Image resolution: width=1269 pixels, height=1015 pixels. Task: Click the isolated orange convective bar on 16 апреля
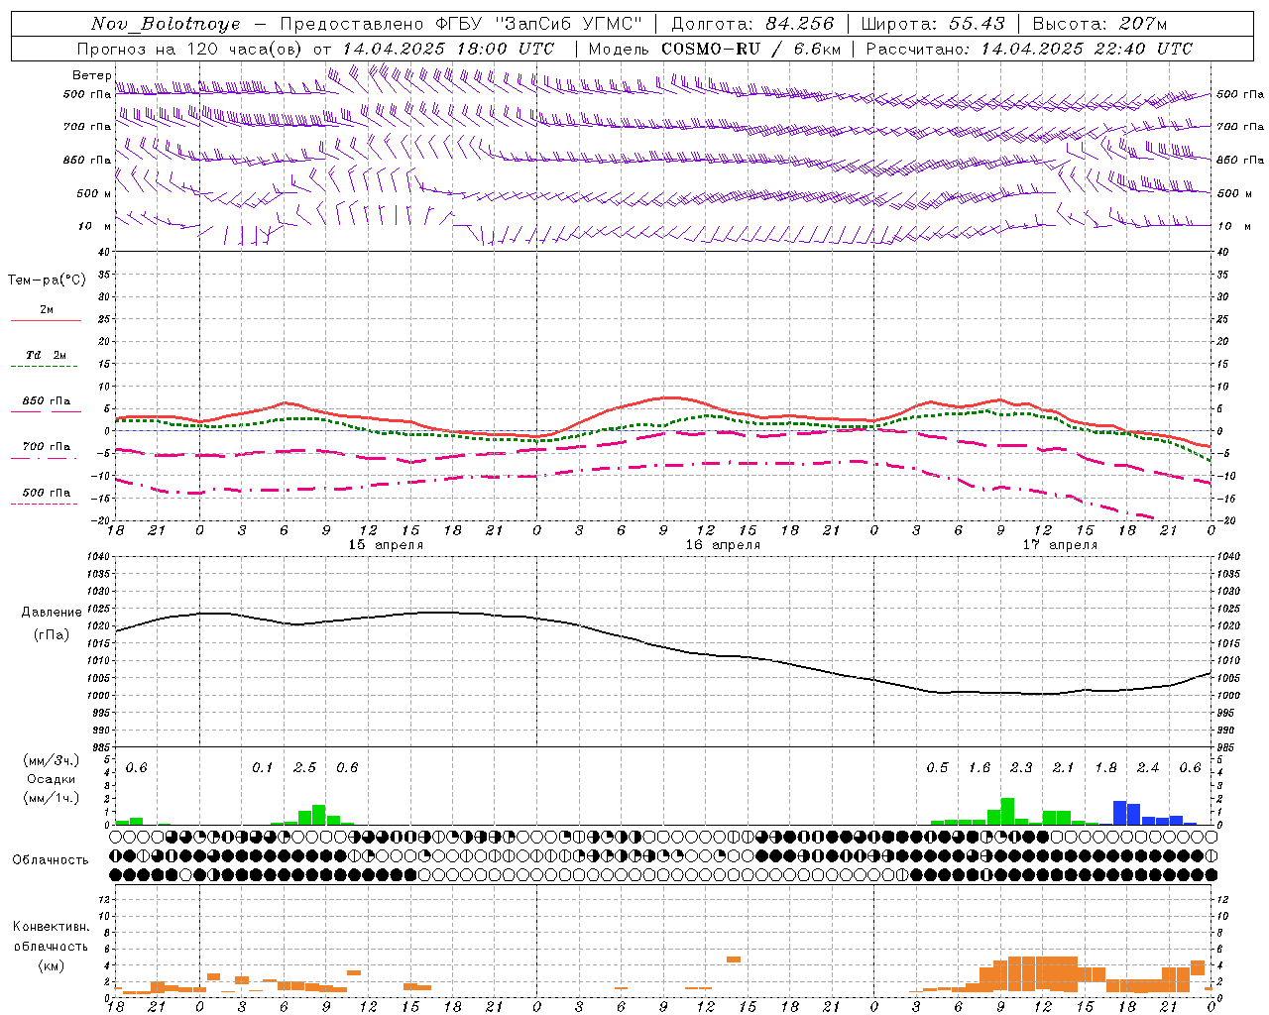pyautogui.click(x=734, y=959)
